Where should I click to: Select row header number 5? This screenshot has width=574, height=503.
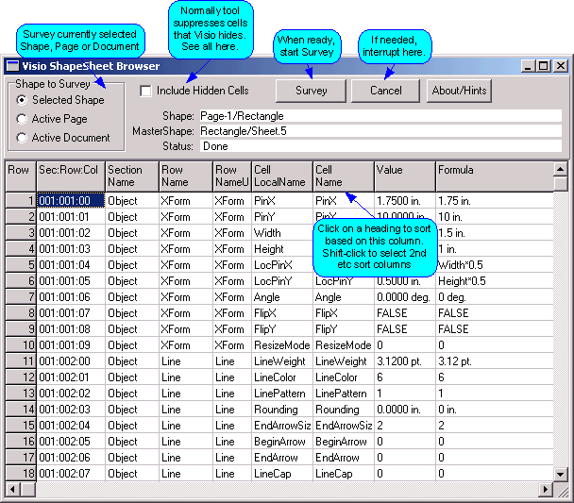21,265
